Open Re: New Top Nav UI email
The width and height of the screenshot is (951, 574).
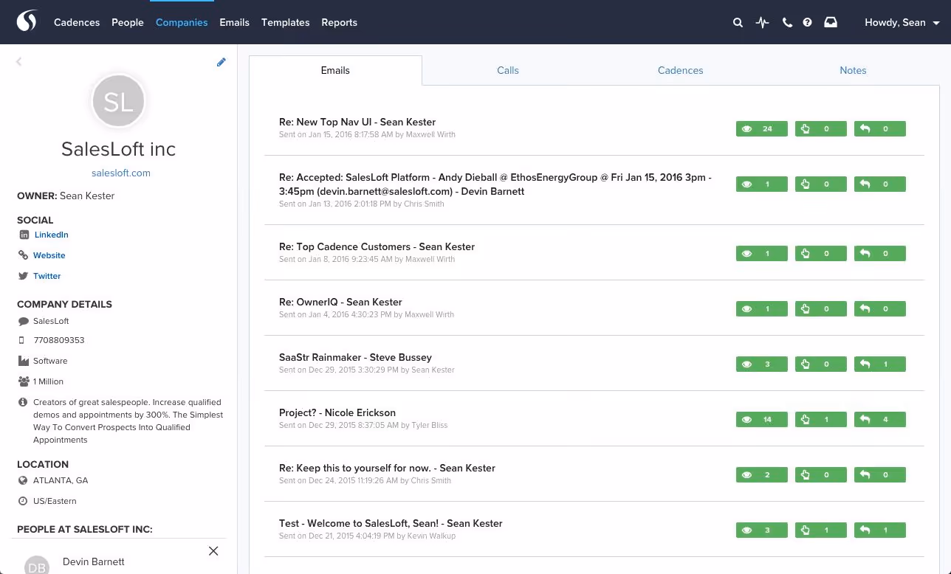pos(357,122)
